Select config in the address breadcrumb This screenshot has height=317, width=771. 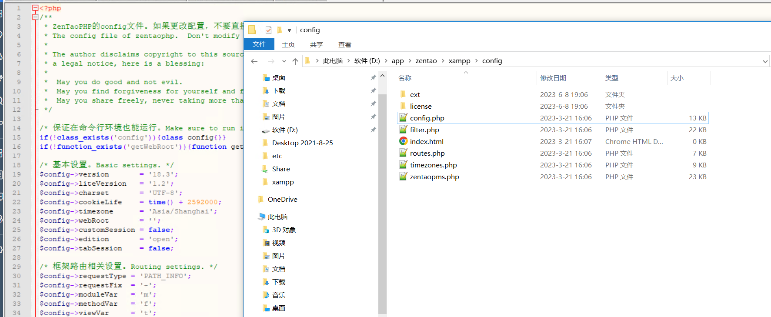(492, 61)
